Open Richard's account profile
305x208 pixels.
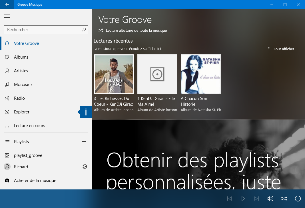point(21,167)
